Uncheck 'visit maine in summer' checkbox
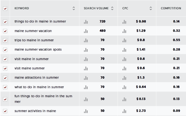Image resolution: width=186 pixels, height=116 pixels. click(5, 59)
